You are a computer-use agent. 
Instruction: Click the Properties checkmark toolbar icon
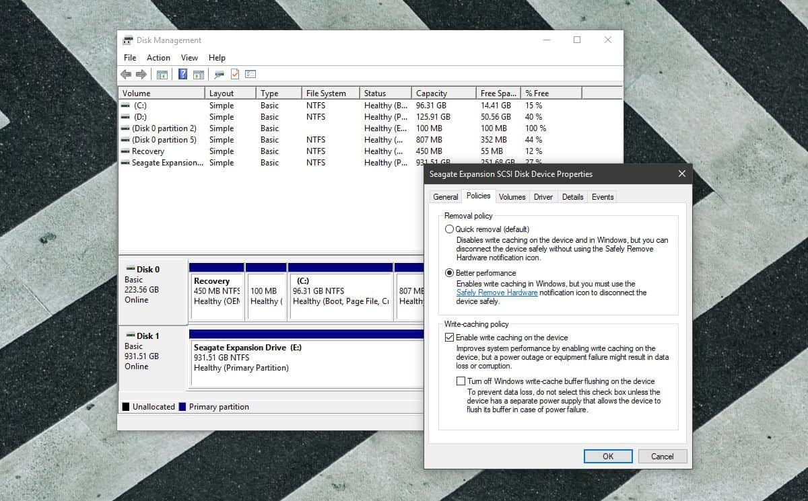[235, 74]
